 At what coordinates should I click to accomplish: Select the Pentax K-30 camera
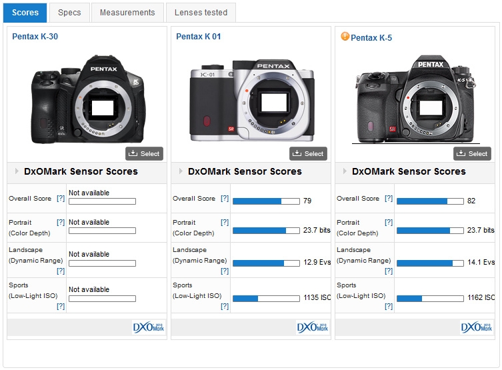click(144, 153)
